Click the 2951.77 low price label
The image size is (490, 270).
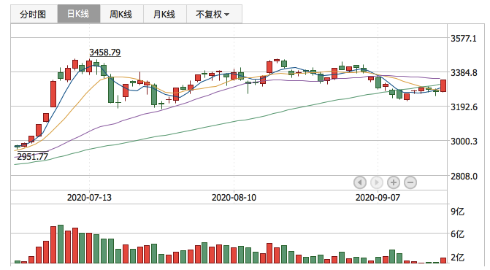point(33,156)
